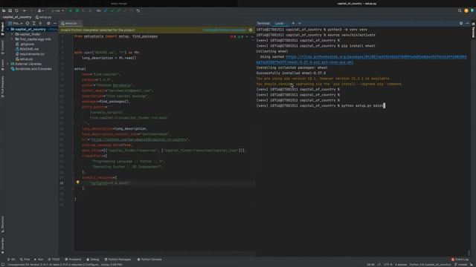Click the Undo/rollback arrow icon in toolbar

138,10
